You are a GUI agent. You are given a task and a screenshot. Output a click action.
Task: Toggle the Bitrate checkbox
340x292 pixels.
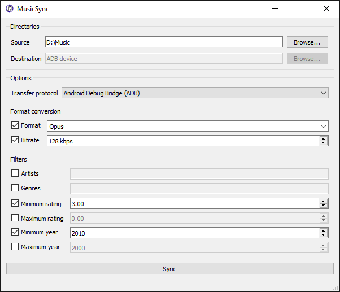15,140
